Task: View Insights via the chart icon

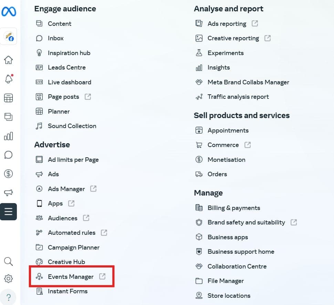Action: tap(9, 136)
